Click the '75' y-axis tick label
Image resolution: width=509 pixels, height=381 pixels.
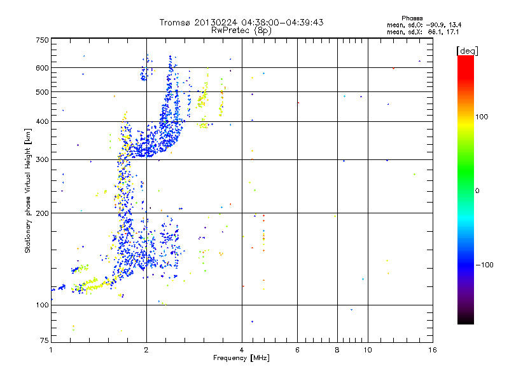coord(45,340)
